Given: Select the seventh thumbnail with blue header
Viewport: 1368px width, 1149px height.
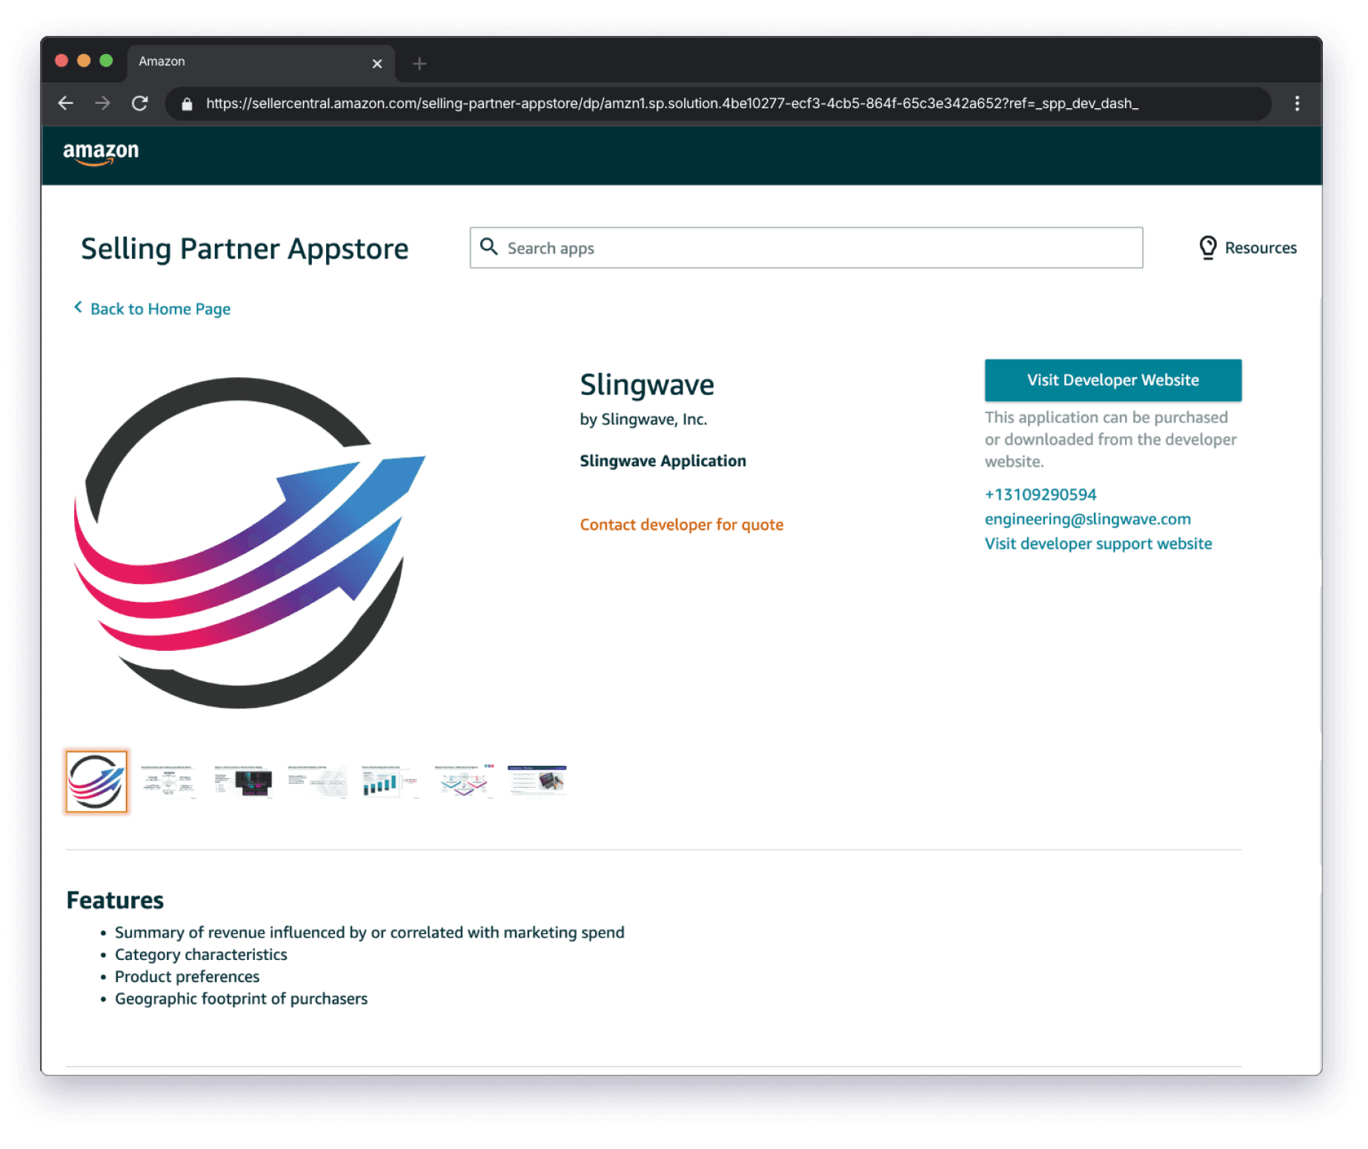Looking at the screenshot, I should [537, 781].
